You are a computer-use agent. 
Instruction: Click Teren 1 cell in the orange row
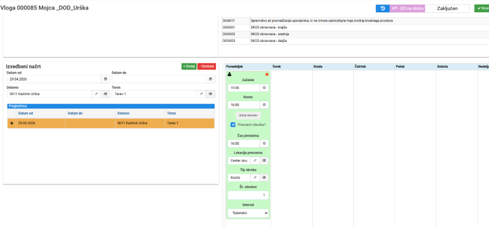pyautogui.click(x=190, y=123)
